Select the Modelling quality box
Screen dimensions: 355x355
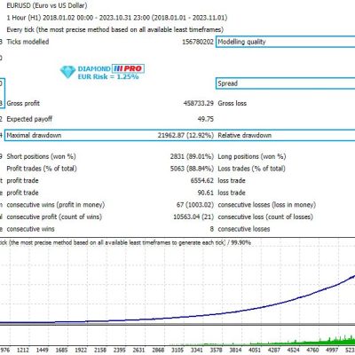[x=286, y=42]
